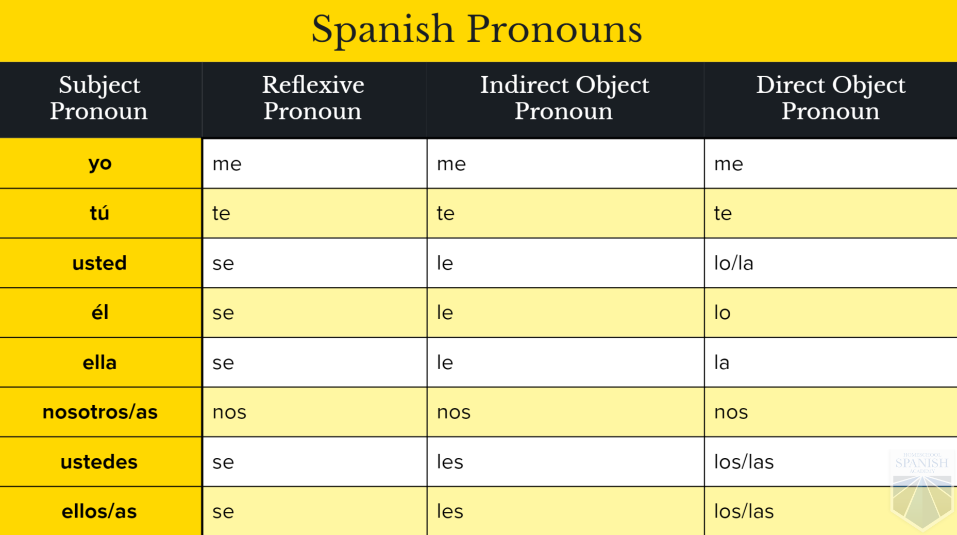Click the 'él' row label
Screen dimensions: 957x535
tap(100, 313)
